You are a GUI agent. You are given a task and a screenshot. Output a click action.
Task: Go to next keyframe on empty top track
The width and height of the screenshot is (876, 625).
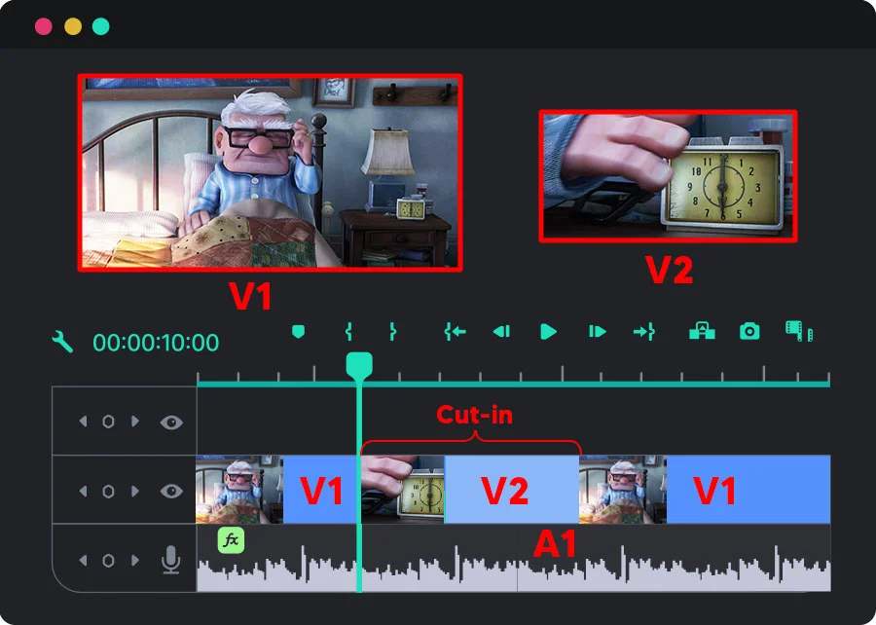(x=134, y=422)
